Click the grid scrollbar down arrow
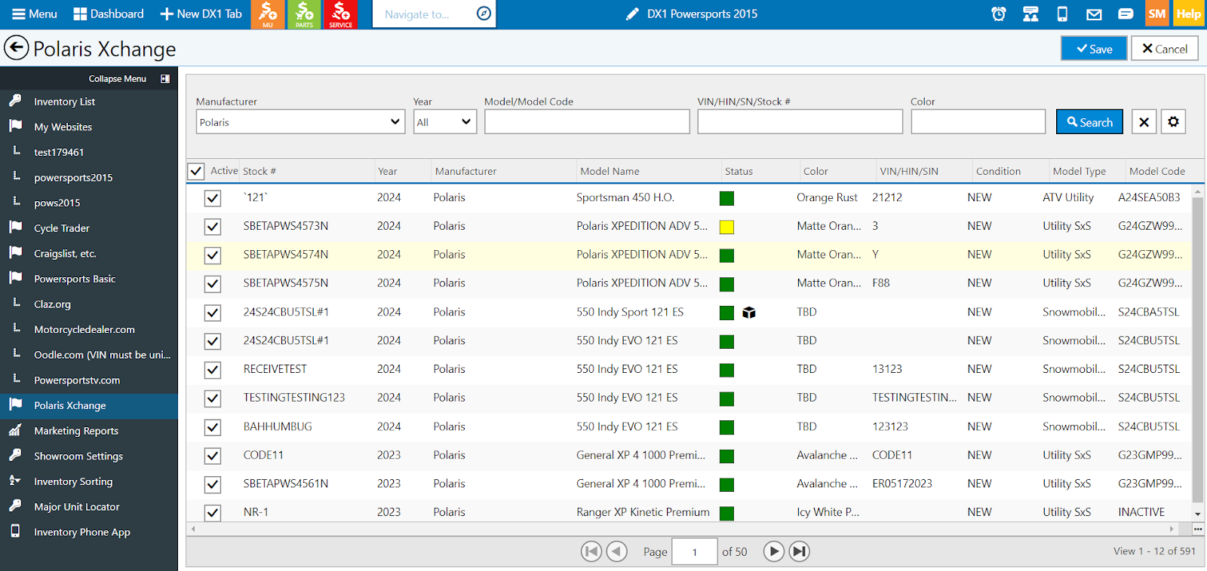Viewport: 1207px width, 571px height. point(1197,514)
